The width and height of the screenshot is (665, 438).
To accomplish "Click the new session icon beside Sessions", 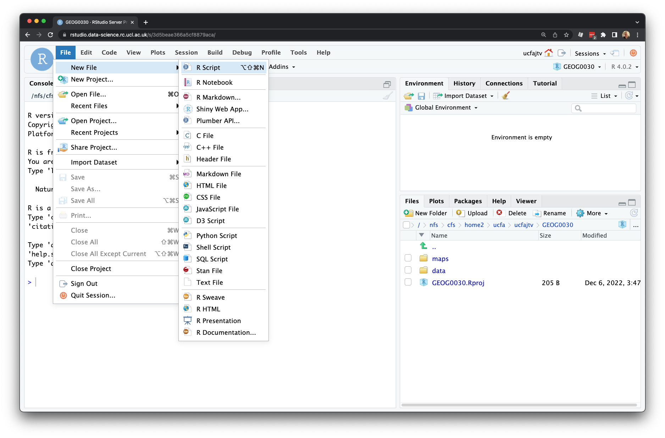I will coord(615,53).
